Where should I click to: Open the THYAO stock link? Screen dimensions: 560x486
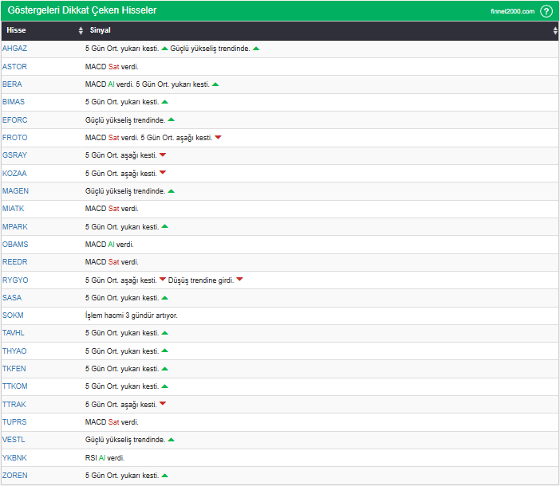[14, 351]
